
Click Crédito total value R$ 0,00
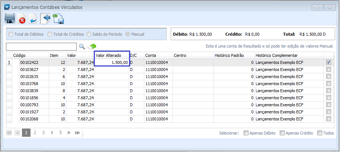[252, 34]
